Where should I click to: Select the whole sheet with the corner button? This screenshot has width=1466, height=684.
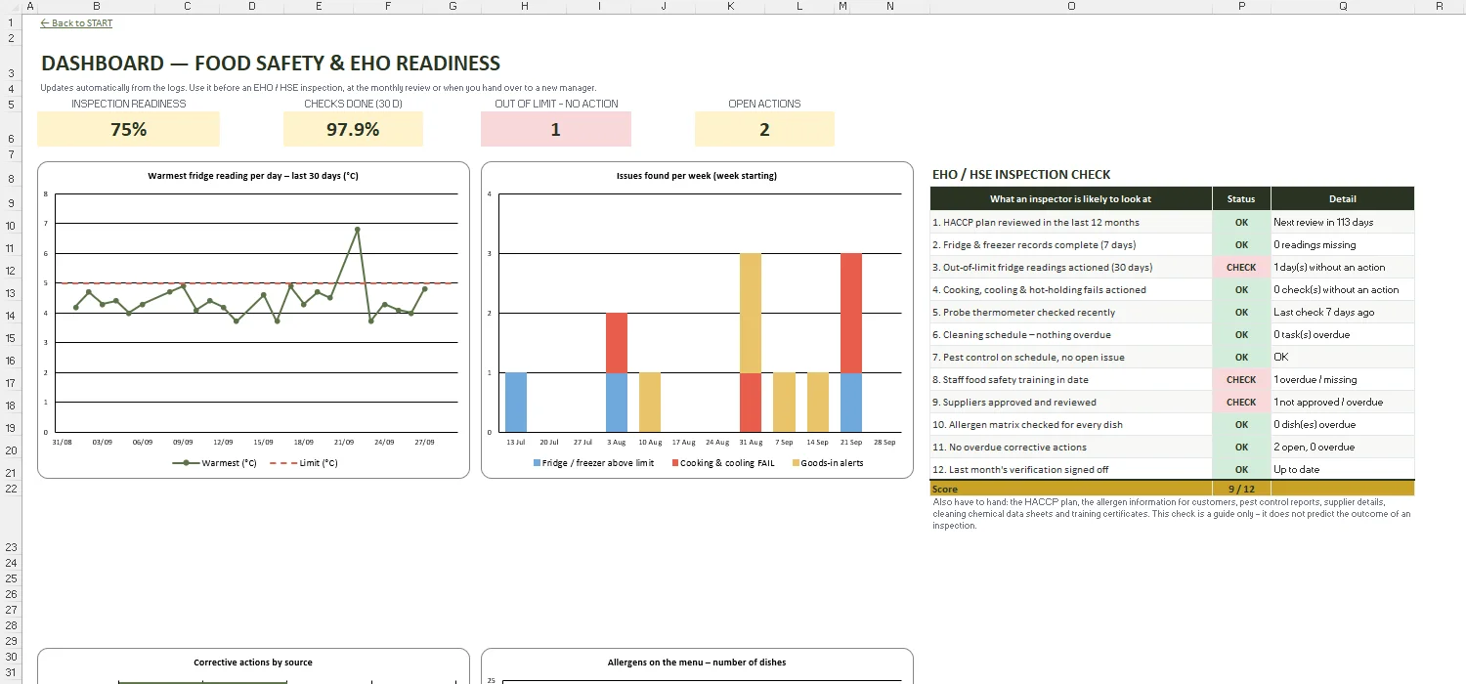click(11, 6)
